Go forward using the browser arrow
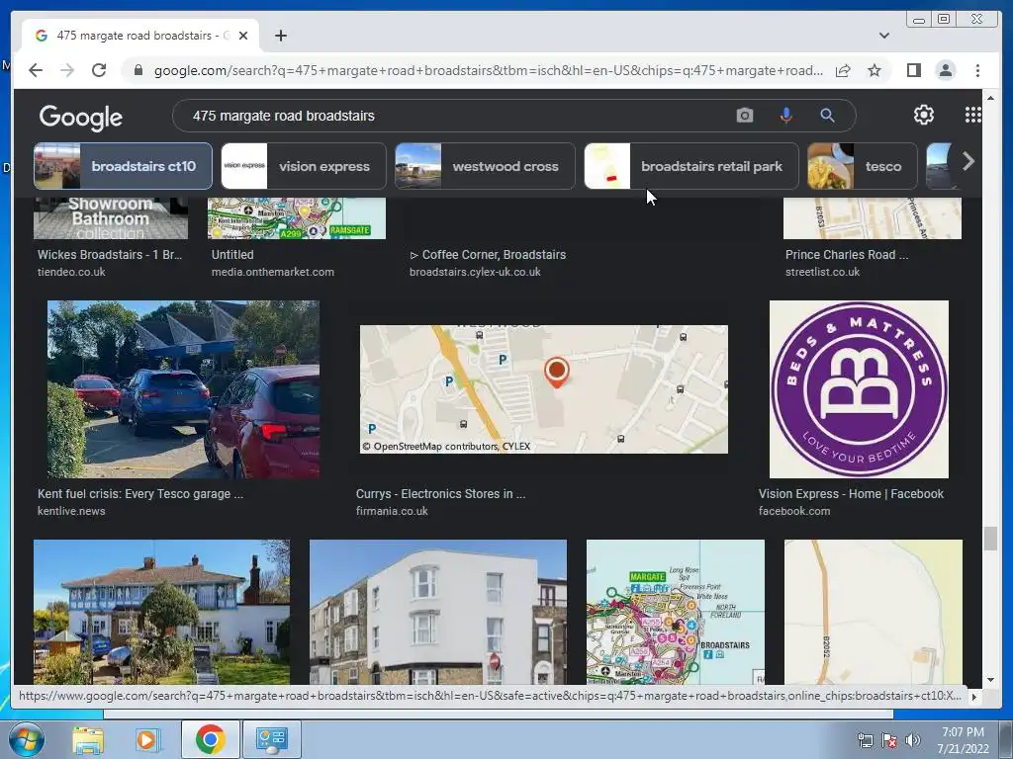 pos(67,70)
